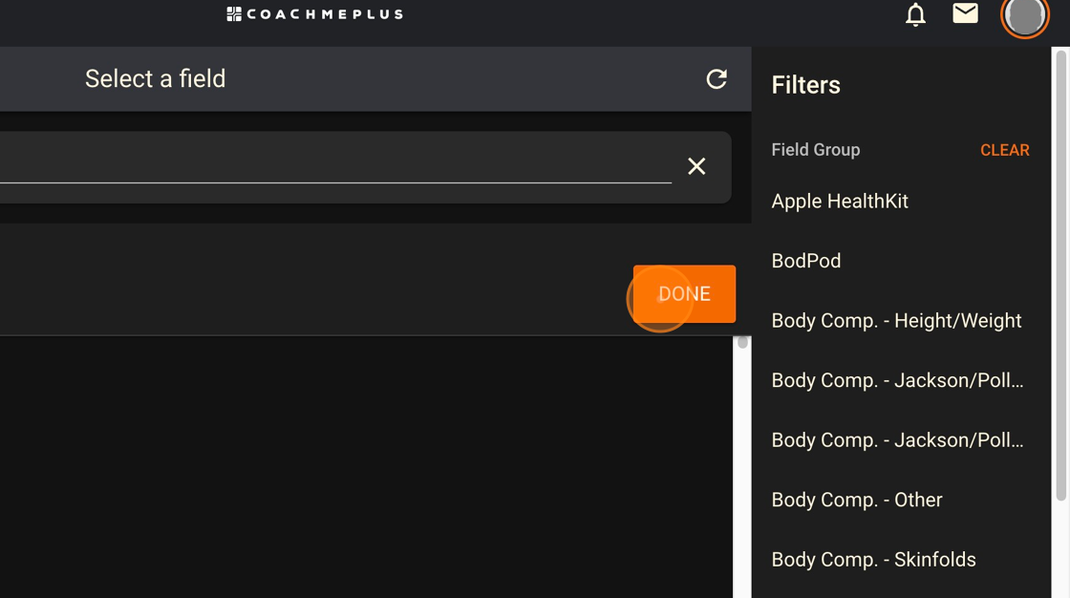Image resolution: width=1070 pixels, height=598 pixels.
Task: Select the second Body Comp. - Jackson/Poll option
Action: 896,440
